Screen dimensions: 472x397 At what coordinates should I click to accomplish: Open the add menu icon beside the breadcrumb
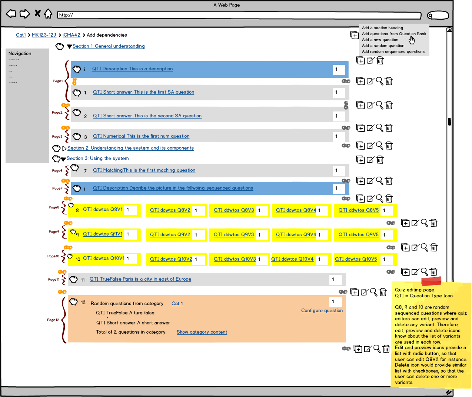pyautogui.click(x=355, y=35)
